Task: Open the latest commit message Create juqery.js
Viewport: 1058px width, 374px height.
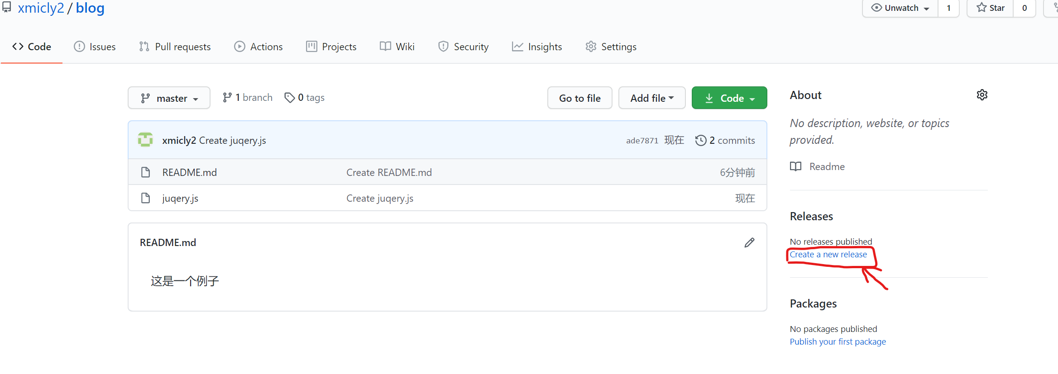Action: tap(233, 140)
